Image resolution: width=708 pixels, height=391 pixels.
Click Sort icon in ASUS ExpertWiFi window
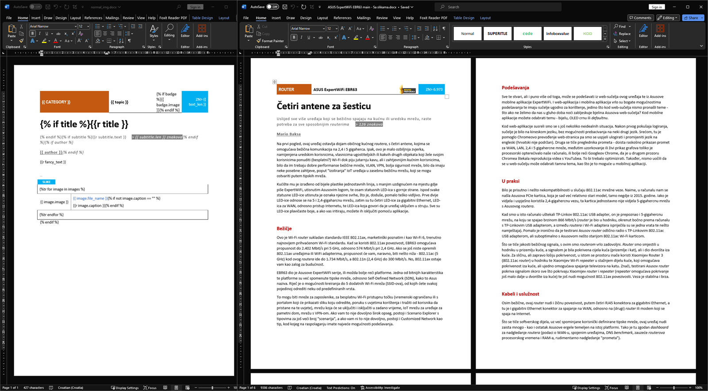435,28
